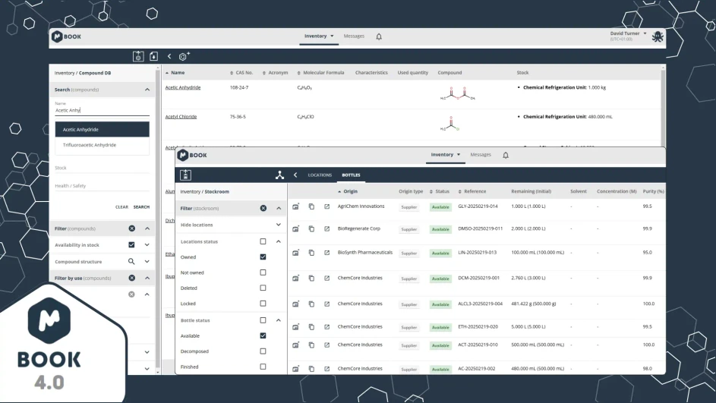Viewport: 716px width, 403px height.
Task: Collapse the Locations status chevron
Action: (279, 241)
